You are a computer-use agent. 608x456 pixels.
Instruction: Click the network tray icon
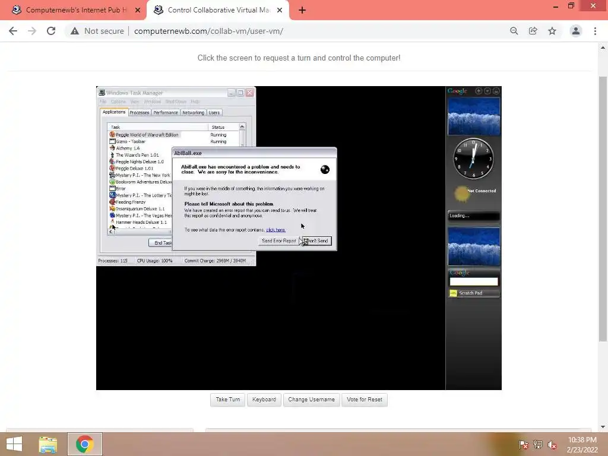(x=538, y=445)
